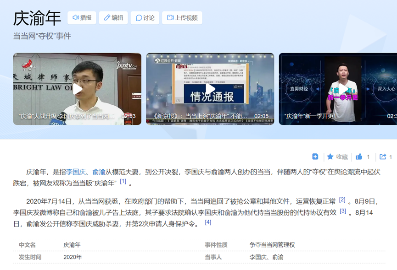397x270 pixels.
Task: Click the 事件性质 field label
Action: tap(216, 245)
